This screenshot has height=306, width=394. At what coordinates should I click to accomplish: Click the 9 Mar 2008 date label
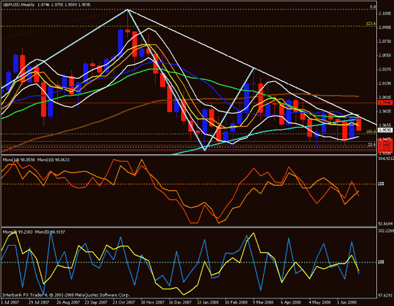264,302
